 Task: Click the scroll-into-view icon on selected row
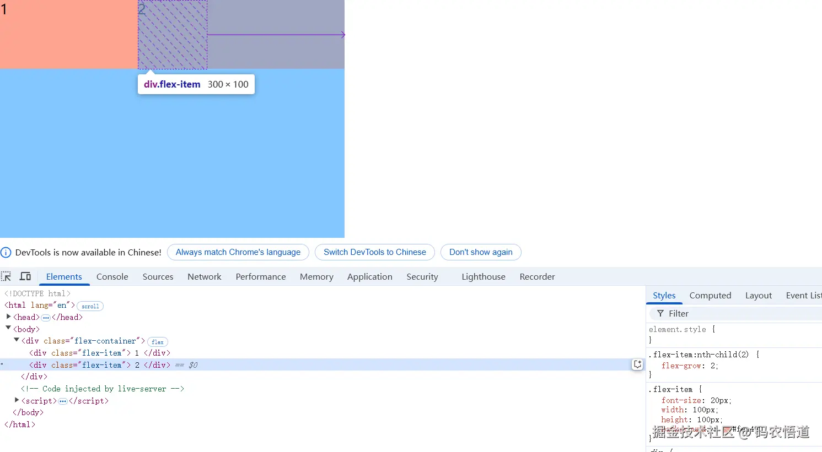click(x=637, y=364)
